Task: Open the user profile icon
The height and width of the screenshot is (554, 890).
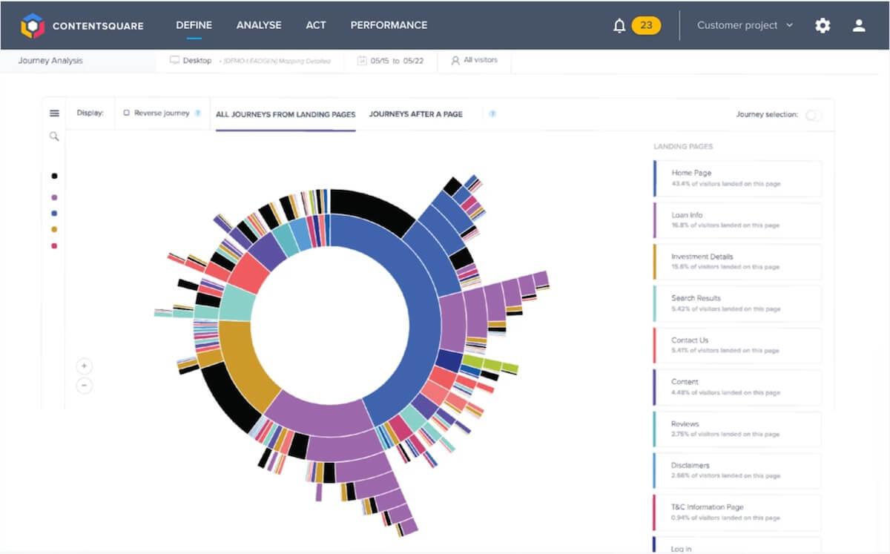Action: pos(859,25)
